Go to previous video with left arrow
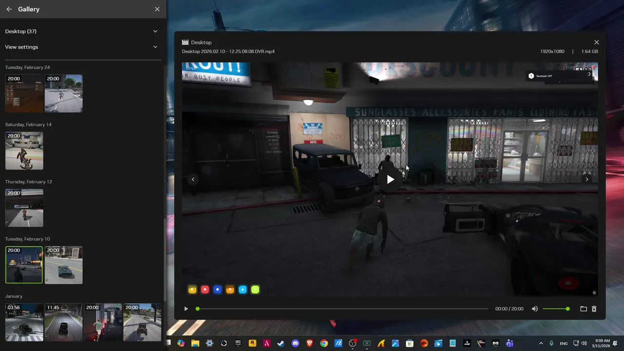The width and height of the screenshot is (624, 351). [193, 179]
